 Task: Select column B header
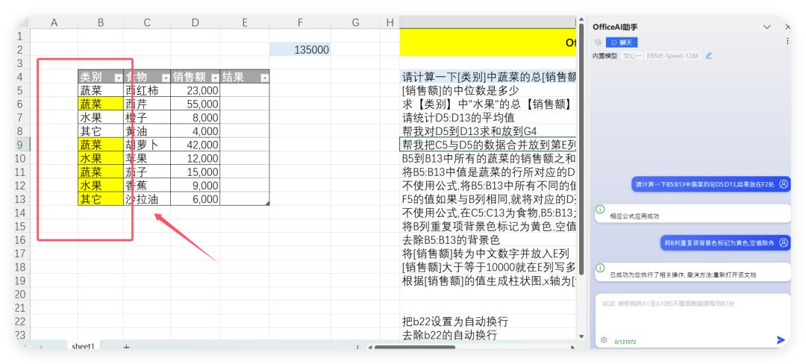101,22
